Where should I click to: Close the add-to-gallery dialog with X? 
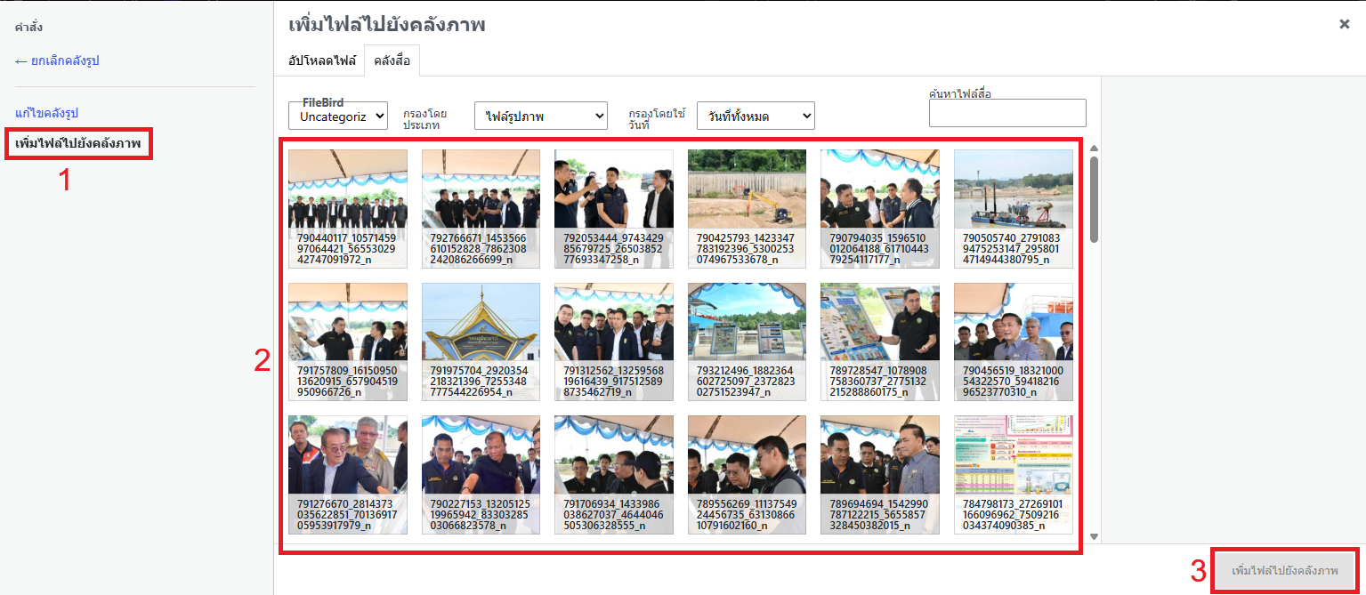pyautogui.click(x=1344, y=24)
